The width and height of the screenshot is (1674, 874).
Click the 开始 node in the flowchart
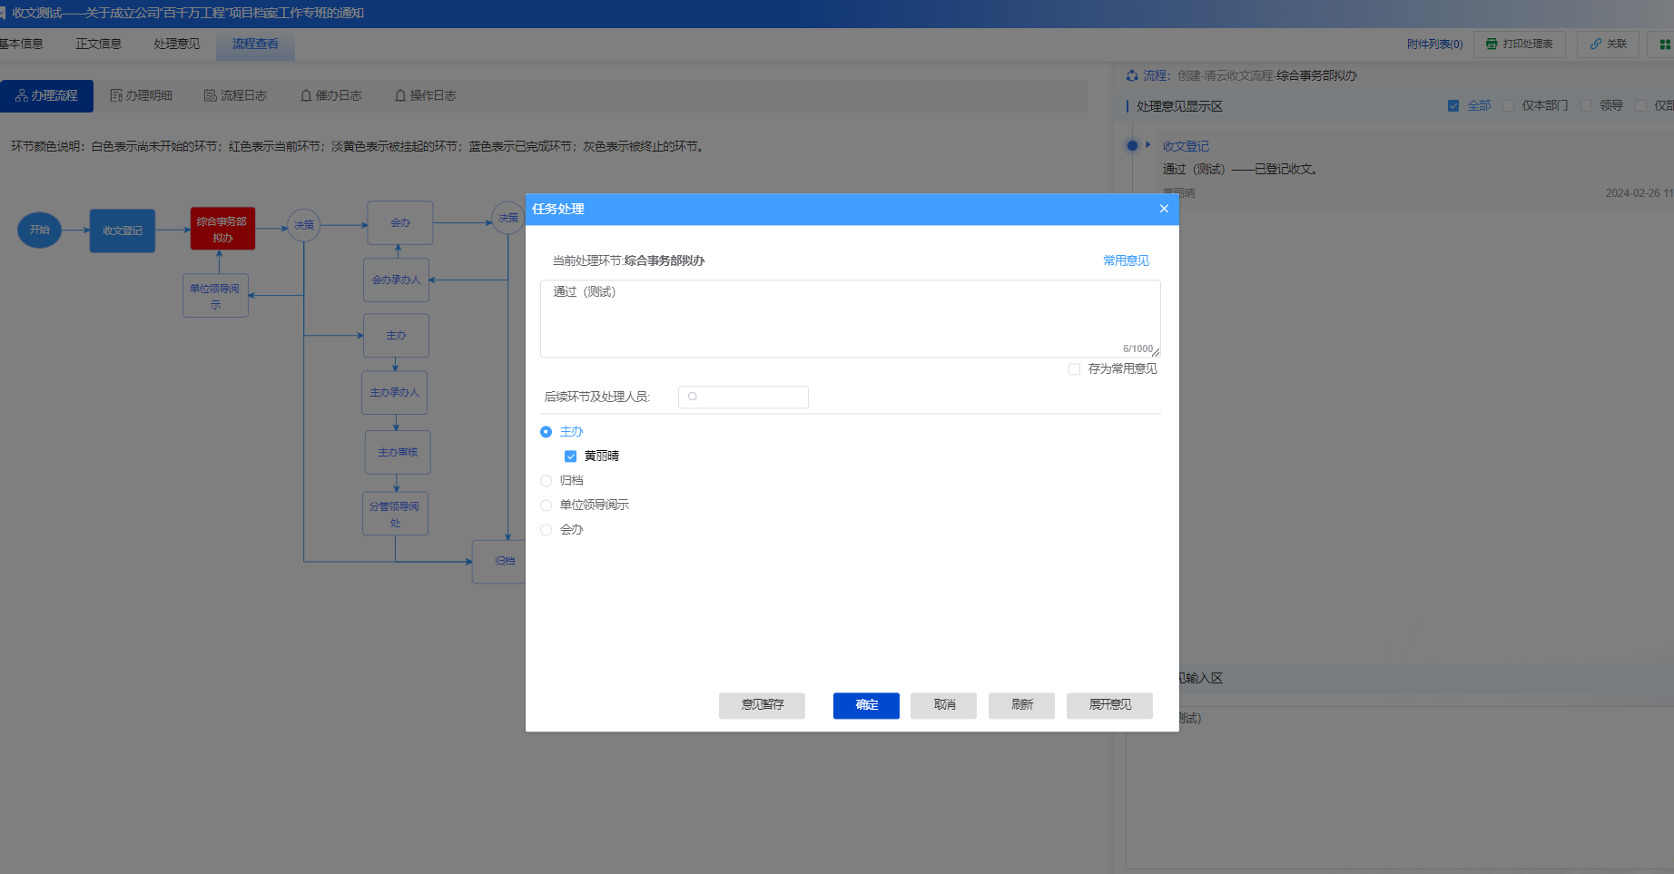coord(39,230)
